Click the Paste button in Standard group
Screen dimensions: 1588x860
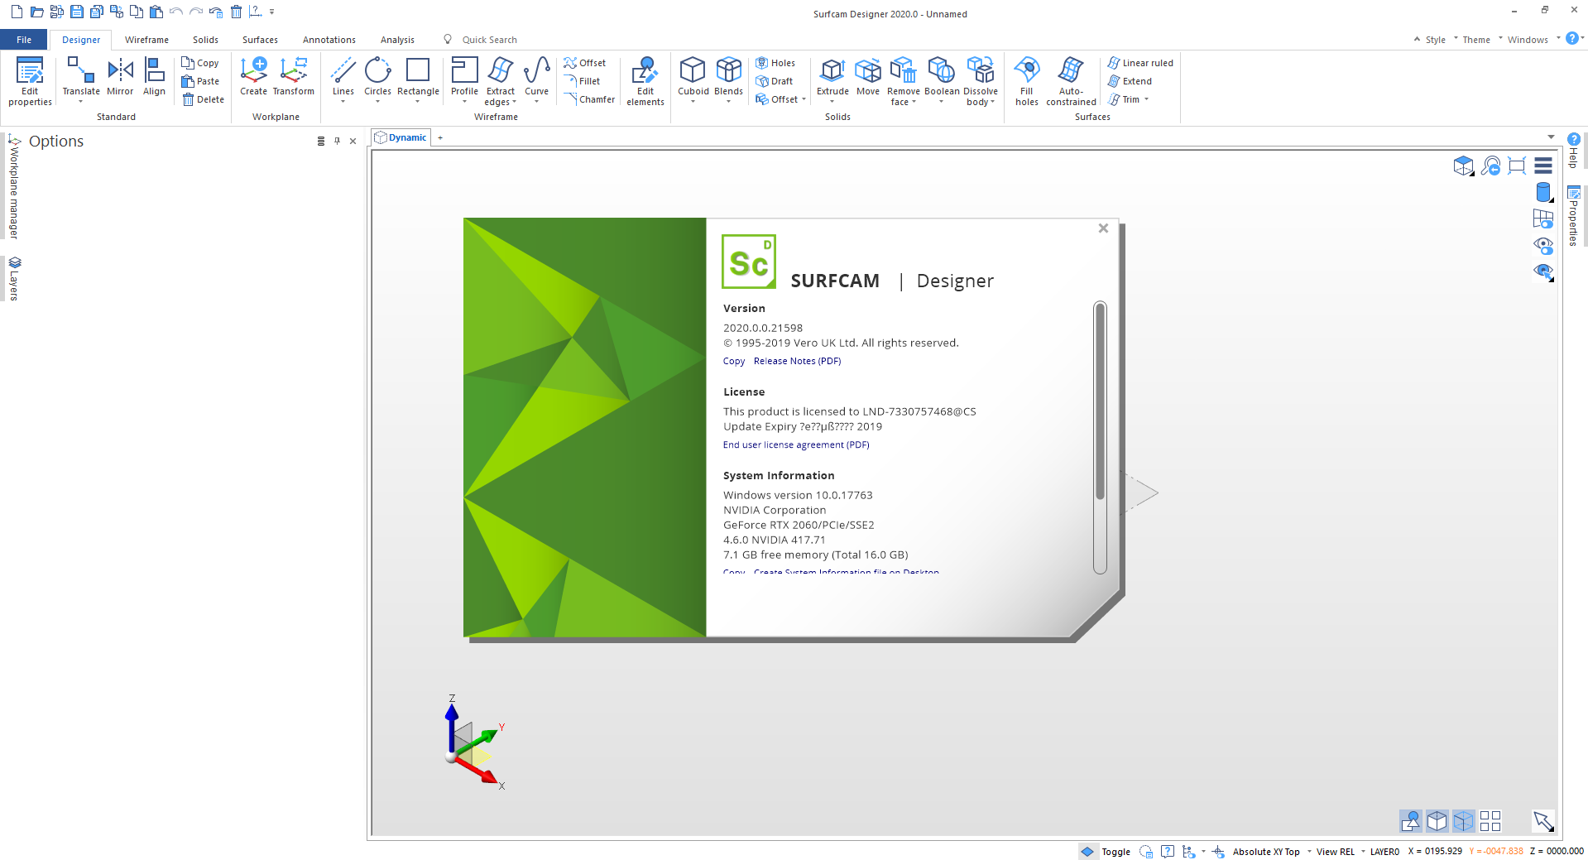coord(200,81)
